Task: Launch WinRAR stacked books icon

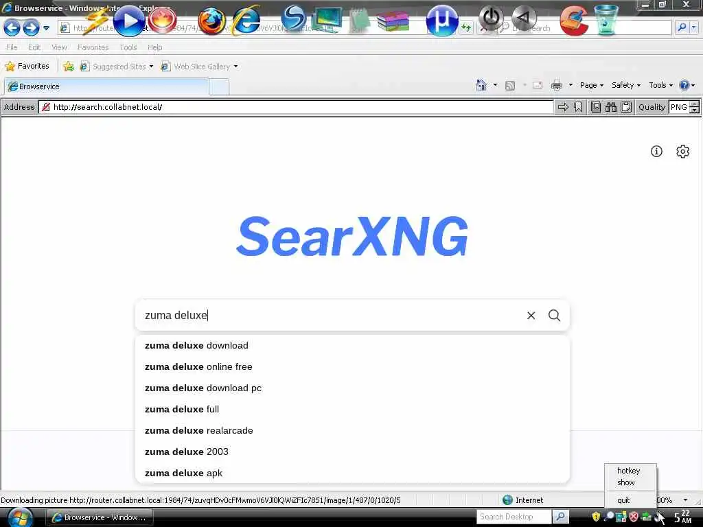Action: coord(393,21)
